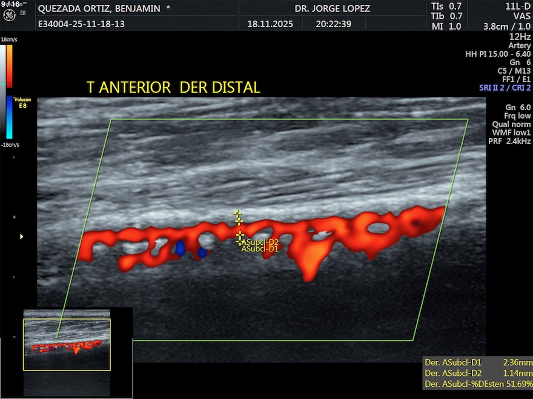Click the focal zone arrow marker
Viewport: 533px width, 399px height.
pyautogui.click(x=22, y=236)
